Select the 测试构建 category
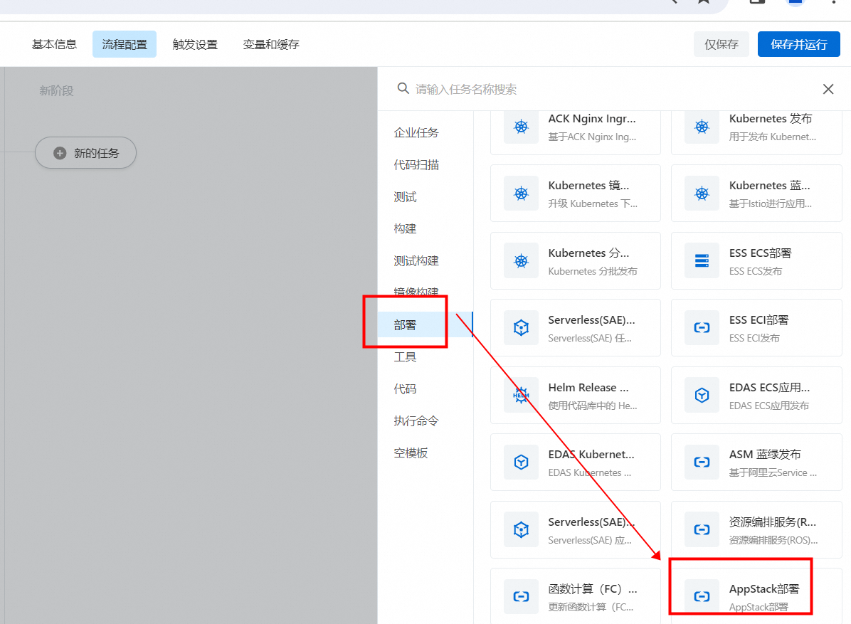 pos(416,261)
